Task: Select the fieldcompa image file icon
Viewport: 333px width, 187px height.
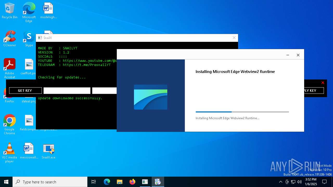Action: 29,123
